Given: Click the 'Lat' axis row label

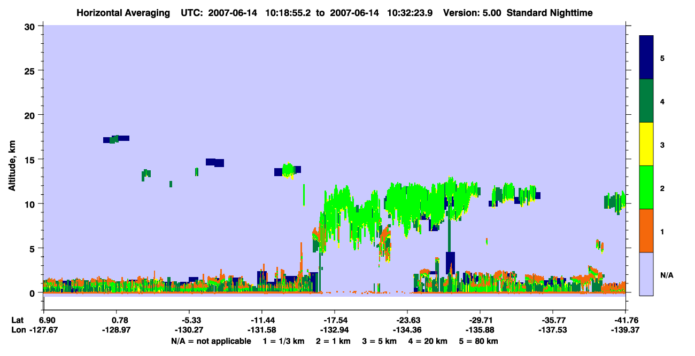Looking at the screenshot, I should pos(17,320).
